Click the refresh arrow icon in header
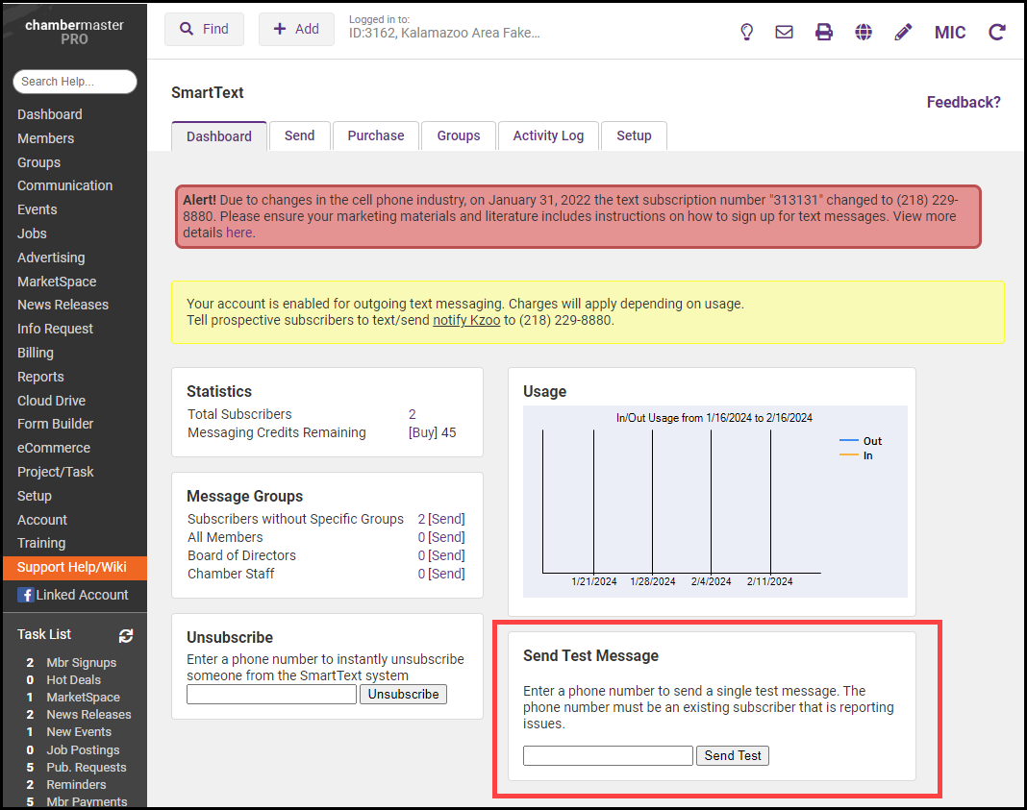The image size is (1027, 810). [997, 32]
